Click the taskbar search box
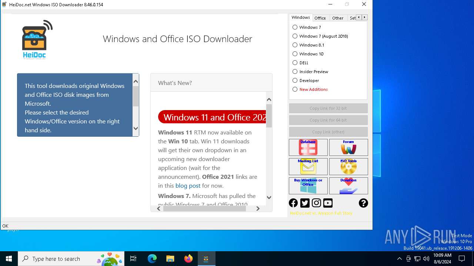 click(72, 259)
